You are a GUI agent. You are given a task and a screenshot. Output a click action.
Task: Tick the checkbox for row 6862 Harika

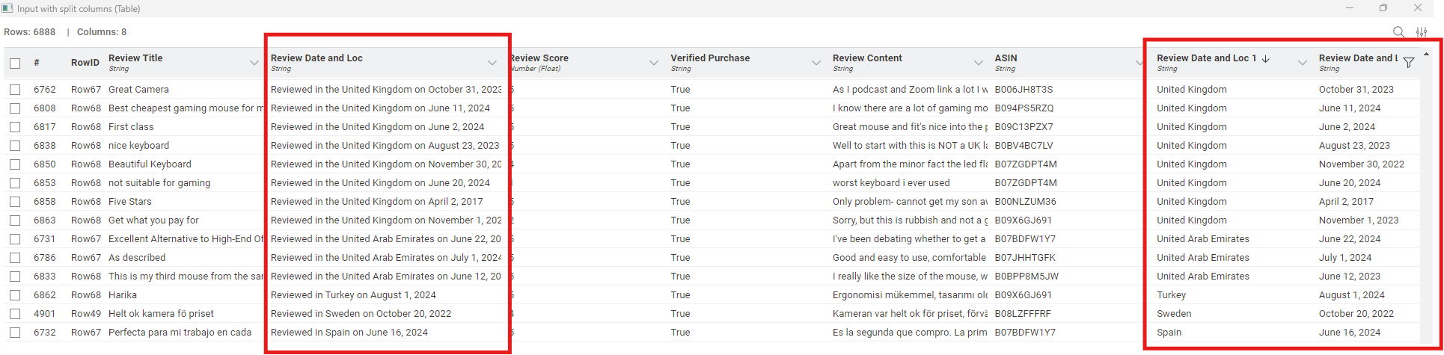[x=15, y=295]
